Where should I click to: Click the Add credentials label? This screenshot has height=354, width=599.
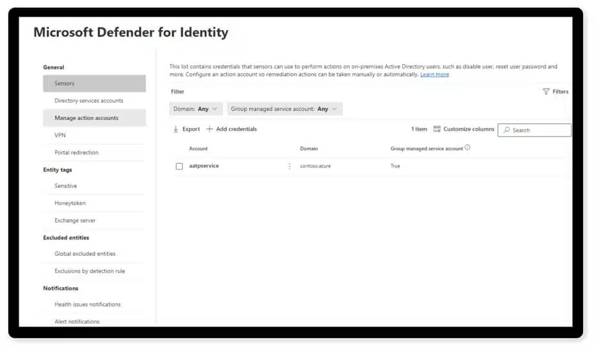pos(236,129)
